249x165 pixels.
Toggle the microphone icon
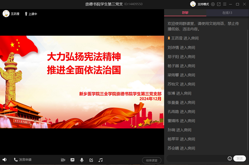click(82, 160)
